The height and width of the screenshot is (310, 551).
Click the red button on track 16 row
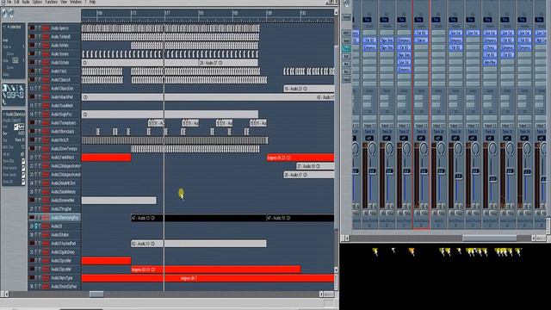point(46,115)
